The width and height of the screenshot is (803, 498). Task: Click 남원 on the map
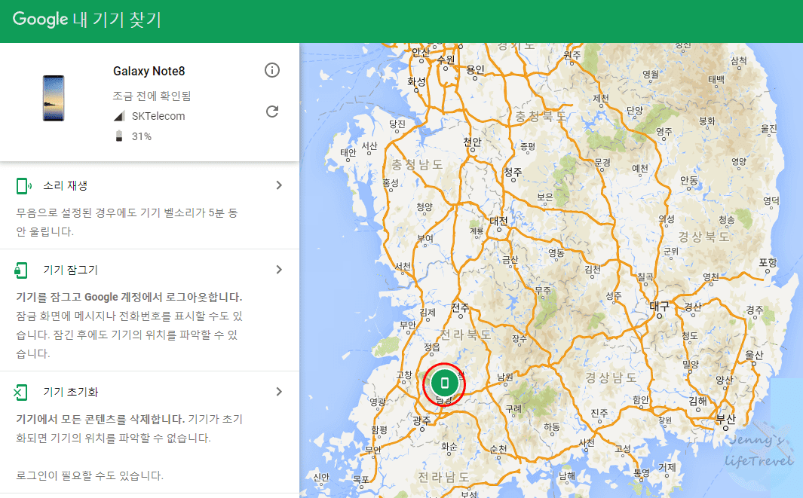505,377
